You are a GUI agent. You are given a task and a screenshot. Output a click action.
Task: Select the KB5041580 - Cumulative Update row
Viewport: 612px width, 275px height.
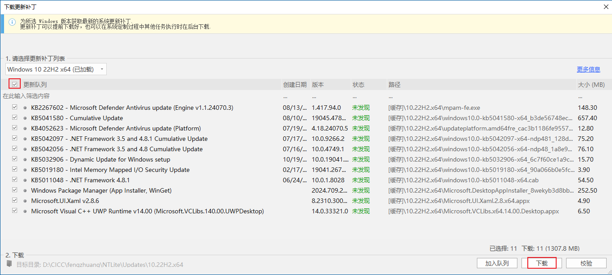click(306, 118)
